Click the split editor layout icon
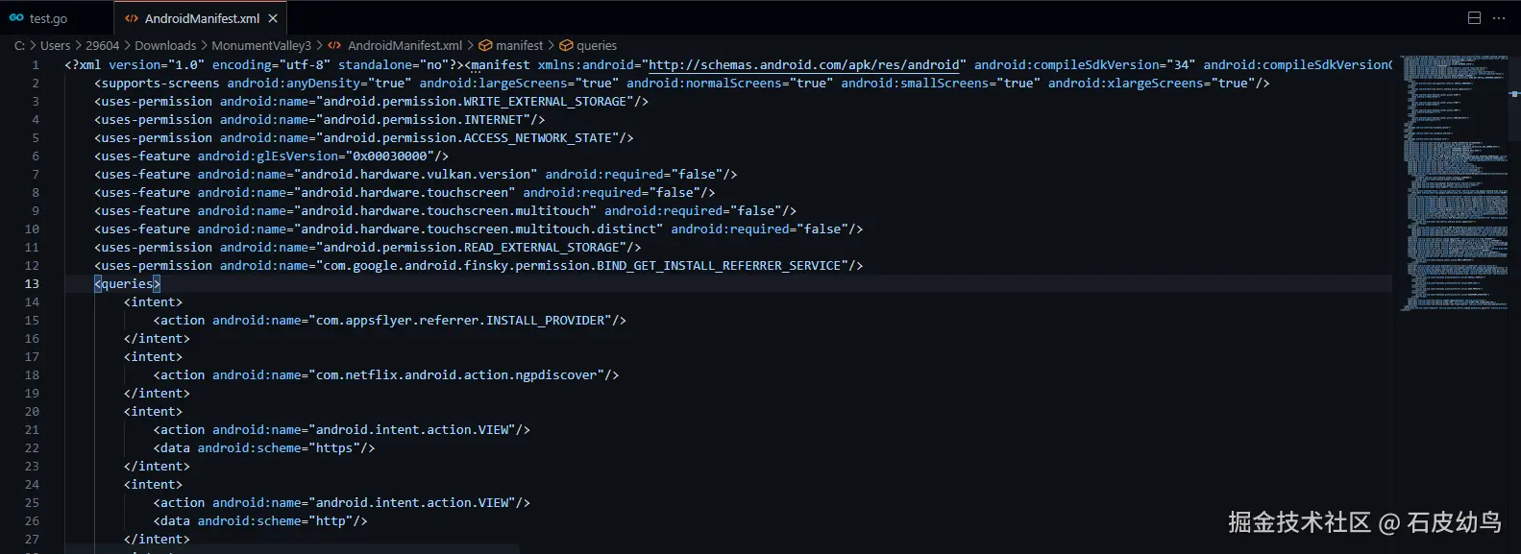Screen dimensions: 1521x554 click(x=1474, y=18)
